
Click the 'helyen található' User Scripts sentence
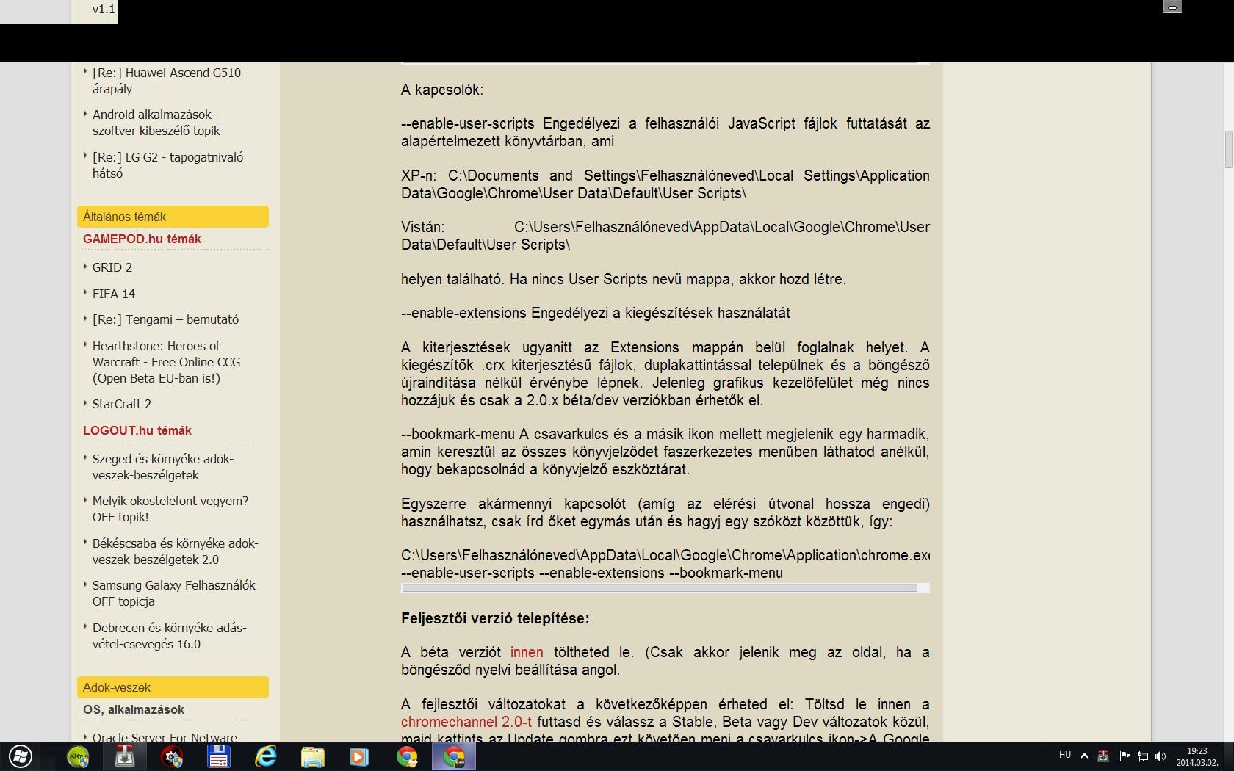click(x=624, y=279)
